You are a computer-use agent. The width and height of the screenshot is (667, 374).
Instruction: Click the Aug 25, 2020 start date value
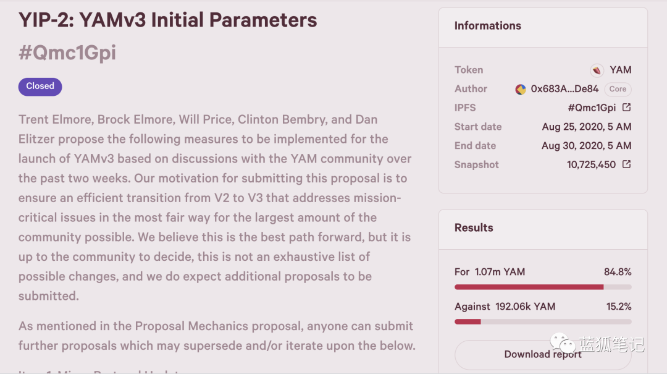pyautogui.click(x=586, y=127)
